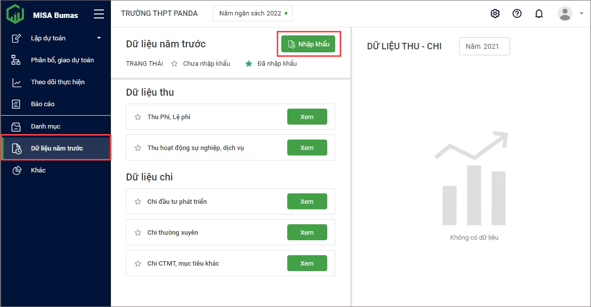Screen dimensions: 591x307
Task: Open the account dropdown arrow beside avatar
Action: (x=582, y=14)
